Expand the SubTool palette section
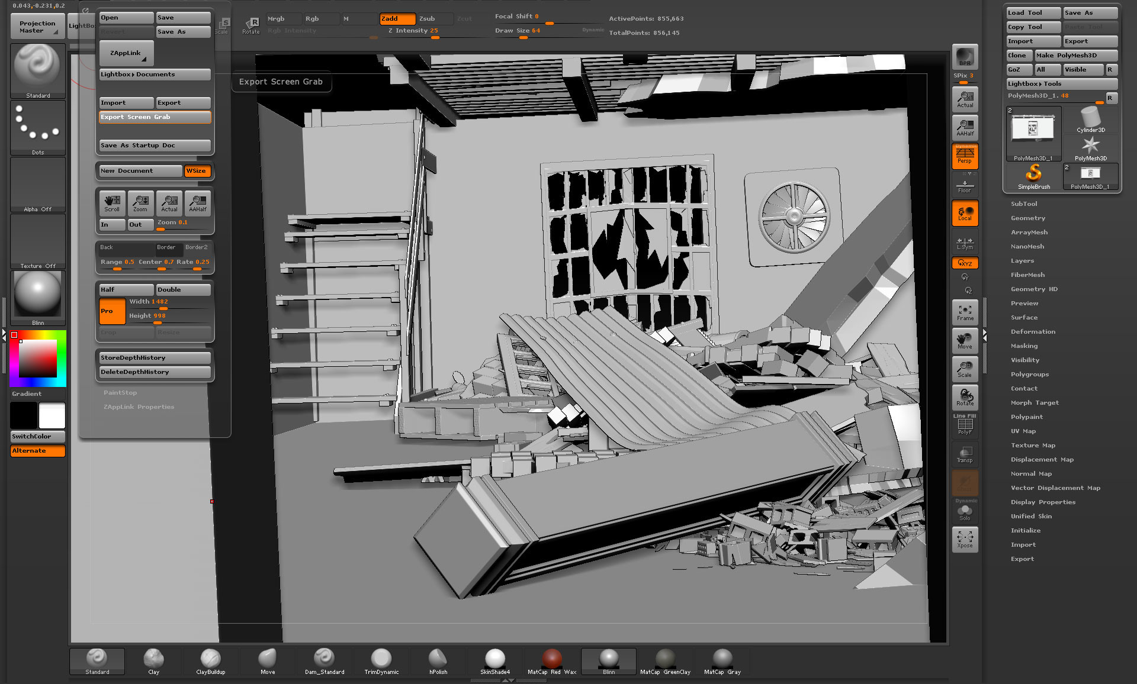Viewport: 1137px width, 684px height. pyautogui.click(x=1024, y=204)
